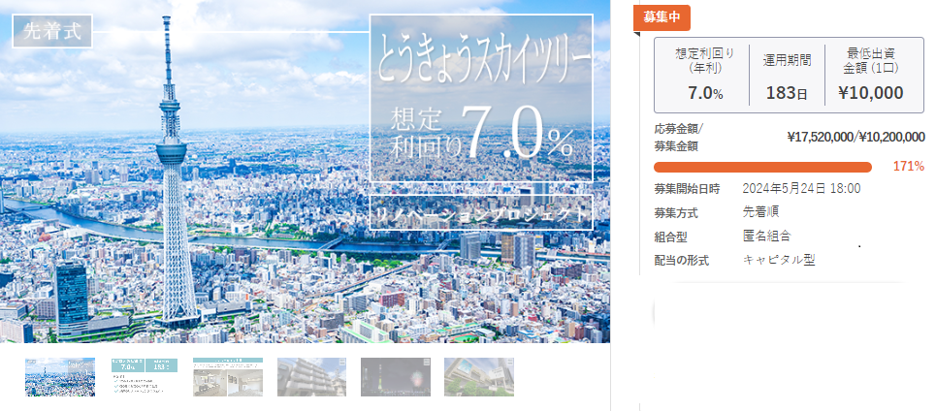
Task: Click the 想定利回り 7.0% value
Action: (x=705, y=94)
